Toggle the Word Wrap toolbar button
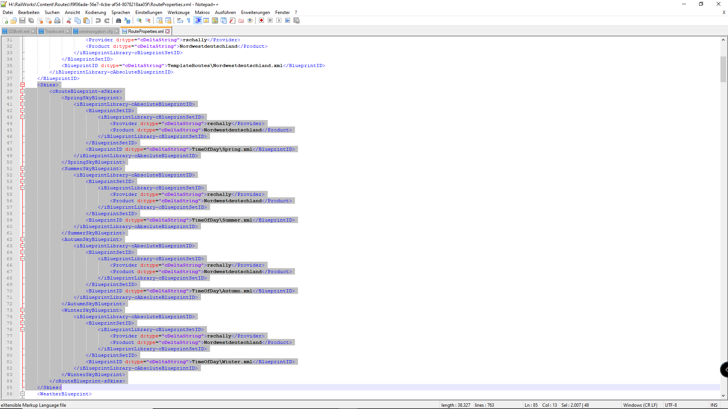 click(180, 20)
